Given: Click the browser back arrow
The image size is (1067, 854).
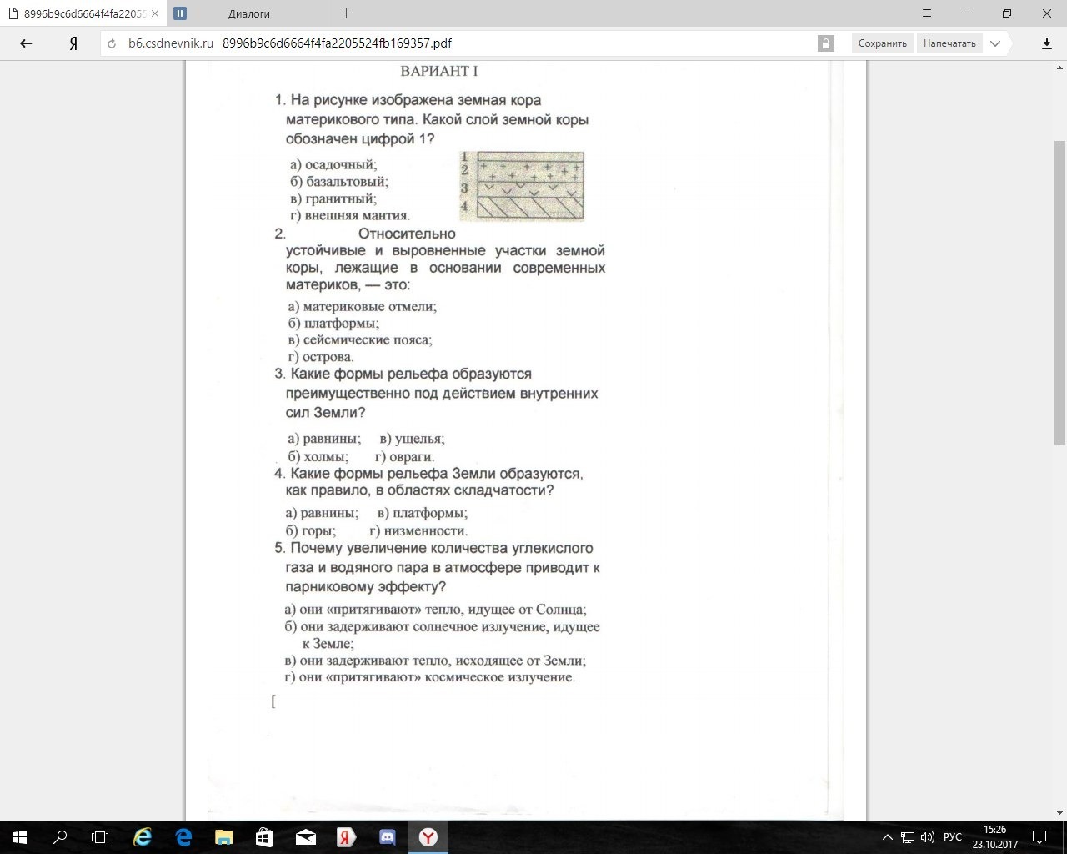Looking at the screenshot, I should click(x=26, y=43).
